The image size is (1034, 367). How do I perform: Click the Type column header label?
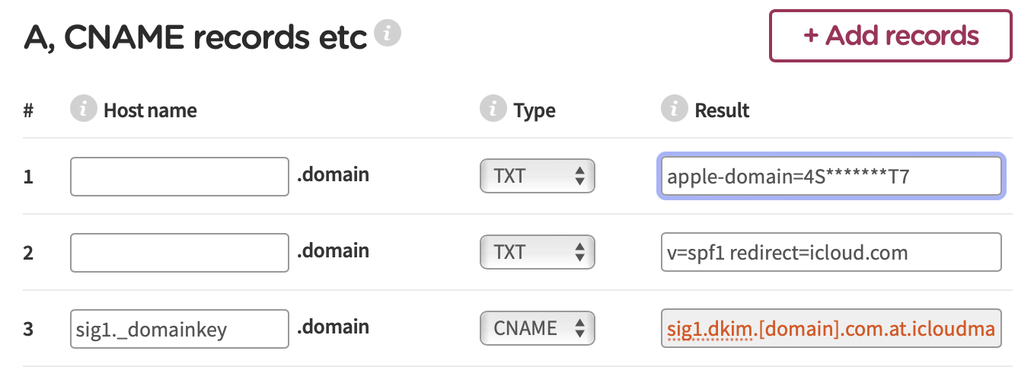tap(535, 110)
